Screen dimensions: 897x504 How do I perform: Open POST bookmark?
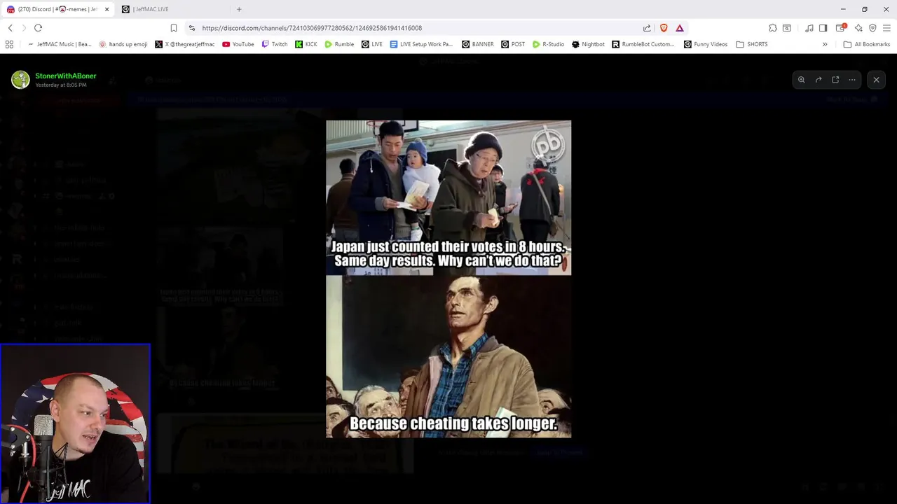513,44
